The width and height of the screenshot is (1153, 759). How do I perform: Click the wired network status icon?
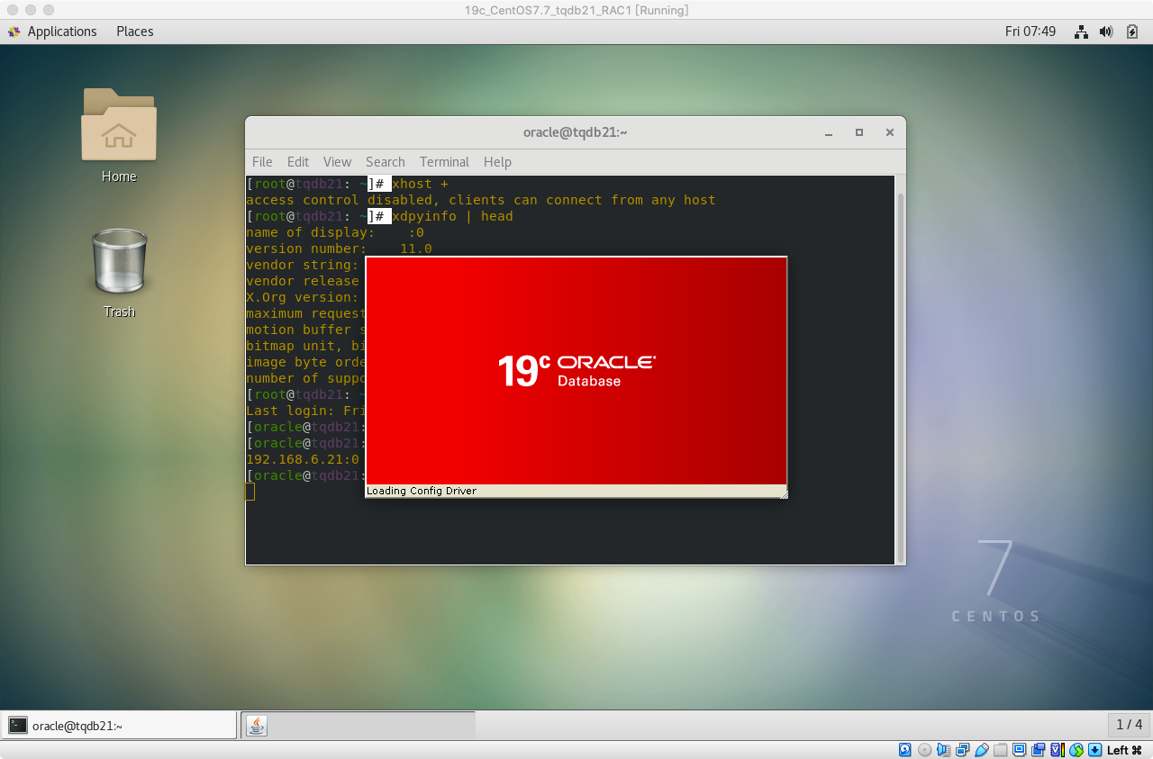pos(1081,32)
